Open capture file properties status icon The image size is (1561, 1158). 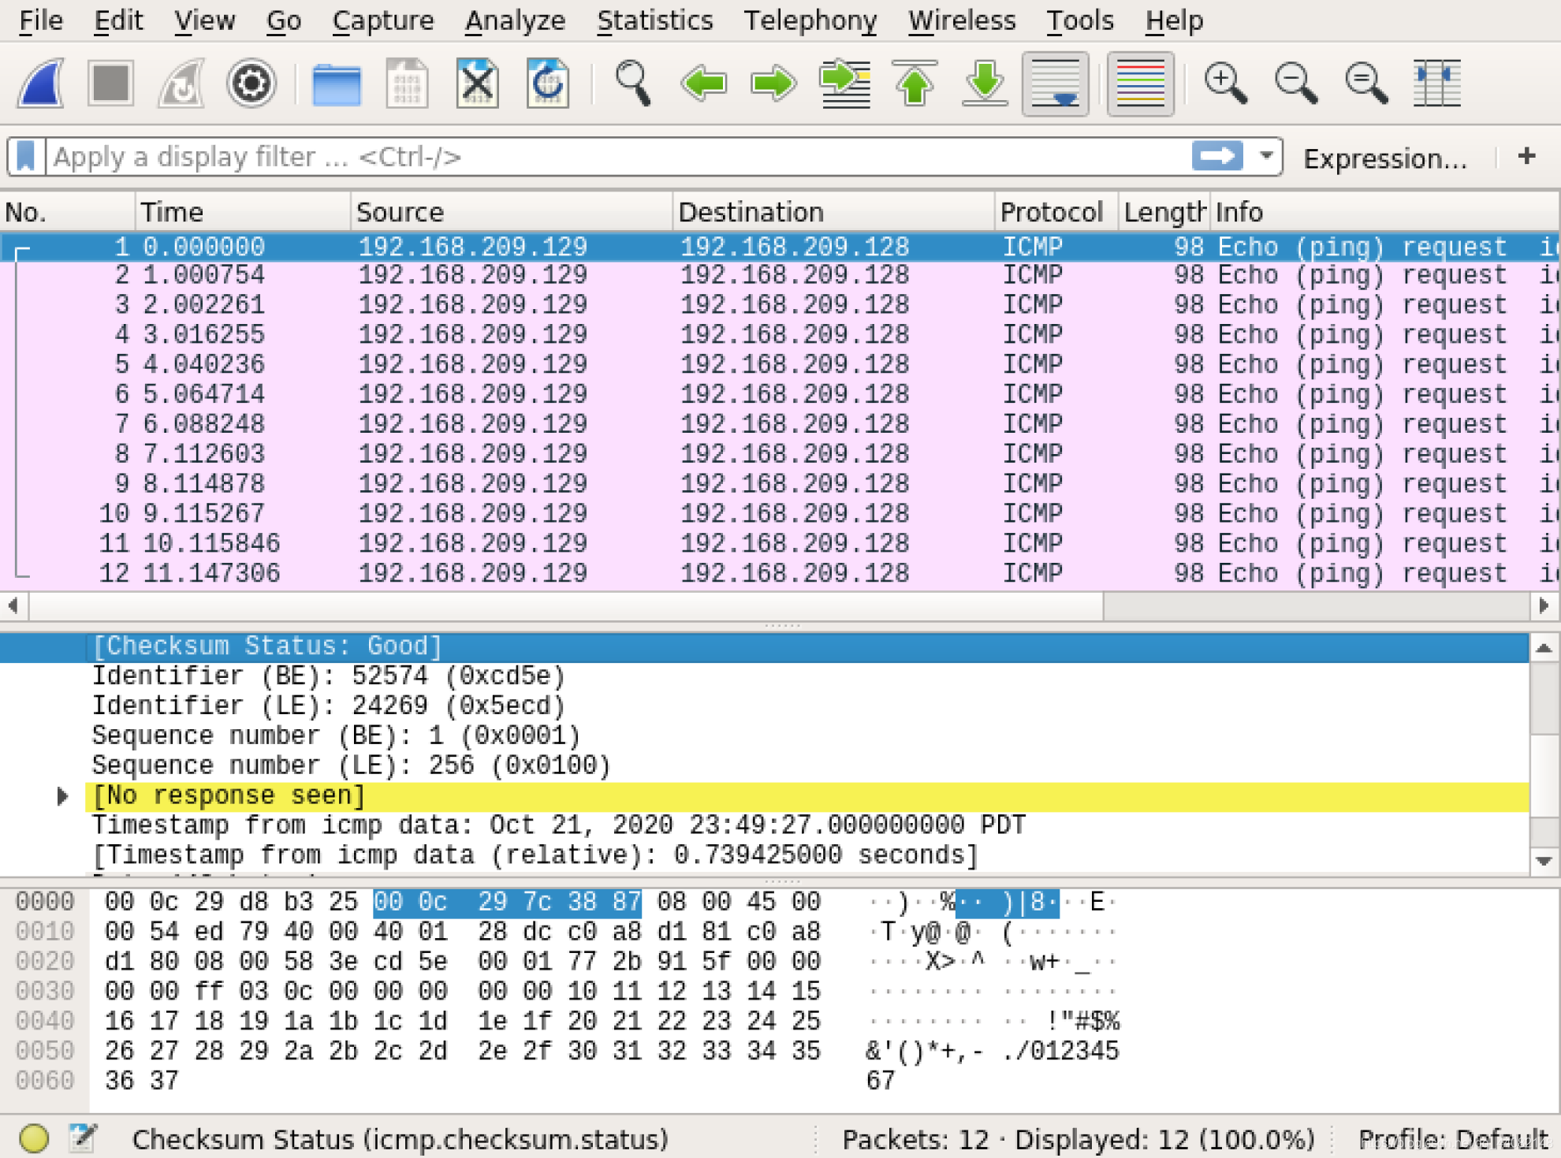pyautogui.click(x=83, y=1139)
